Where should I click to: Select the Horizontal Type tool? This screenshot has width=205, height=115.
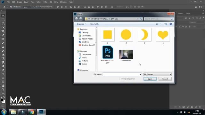[3, 74]
